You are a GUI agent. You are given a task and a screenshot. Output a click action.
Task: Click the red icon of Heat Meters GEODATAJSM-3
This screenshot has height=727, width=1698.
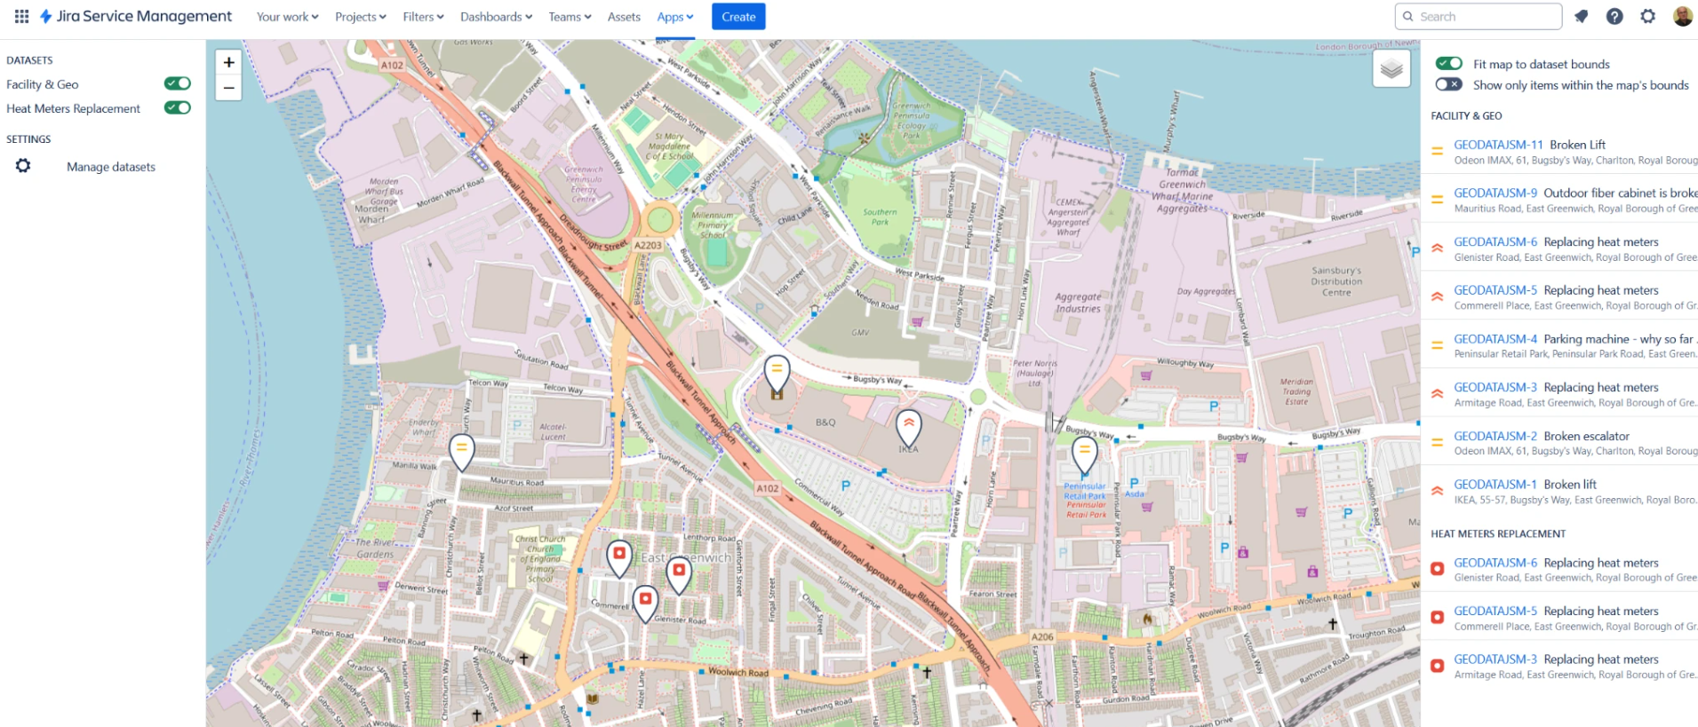coord(1437,666)
